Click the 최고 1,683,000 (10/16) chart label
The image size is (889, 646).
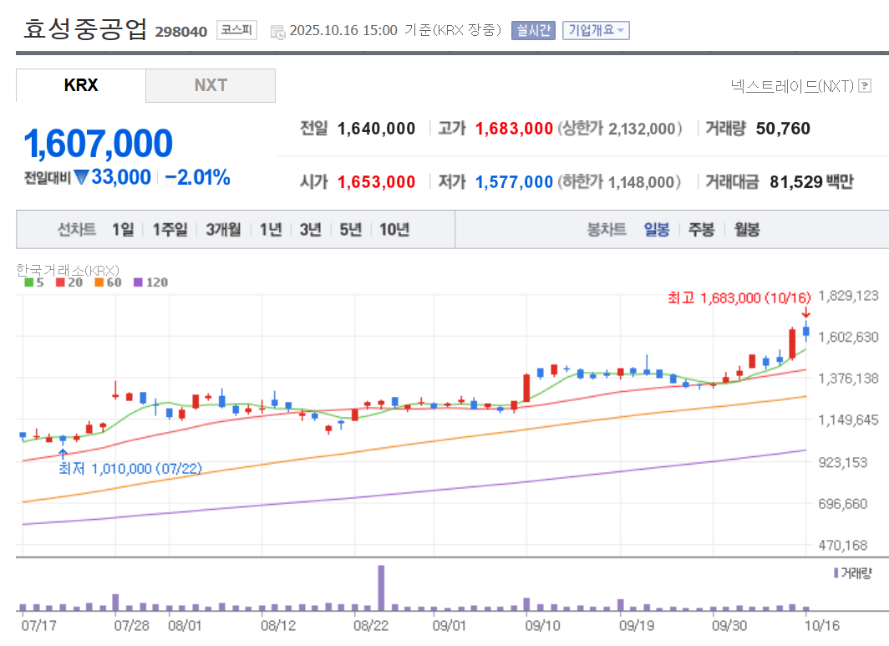[739, 298]
